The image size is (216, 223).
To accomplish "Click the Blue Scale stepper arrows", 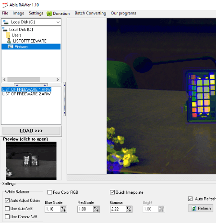I will 63,209.
